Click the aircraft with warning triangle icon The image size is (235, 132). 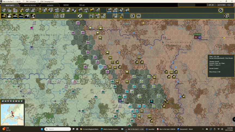(127, 10)
